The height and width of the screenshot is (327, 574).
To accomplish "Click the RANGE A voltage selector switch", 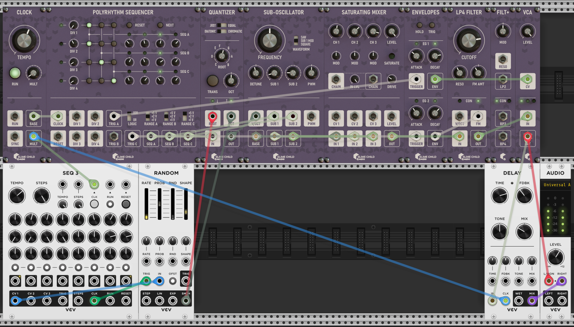I will tap(148, 116).
